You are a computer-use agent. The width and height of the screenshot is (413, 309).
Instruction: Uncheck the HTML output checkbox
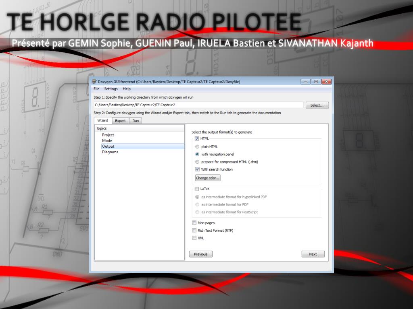point(197,138)
